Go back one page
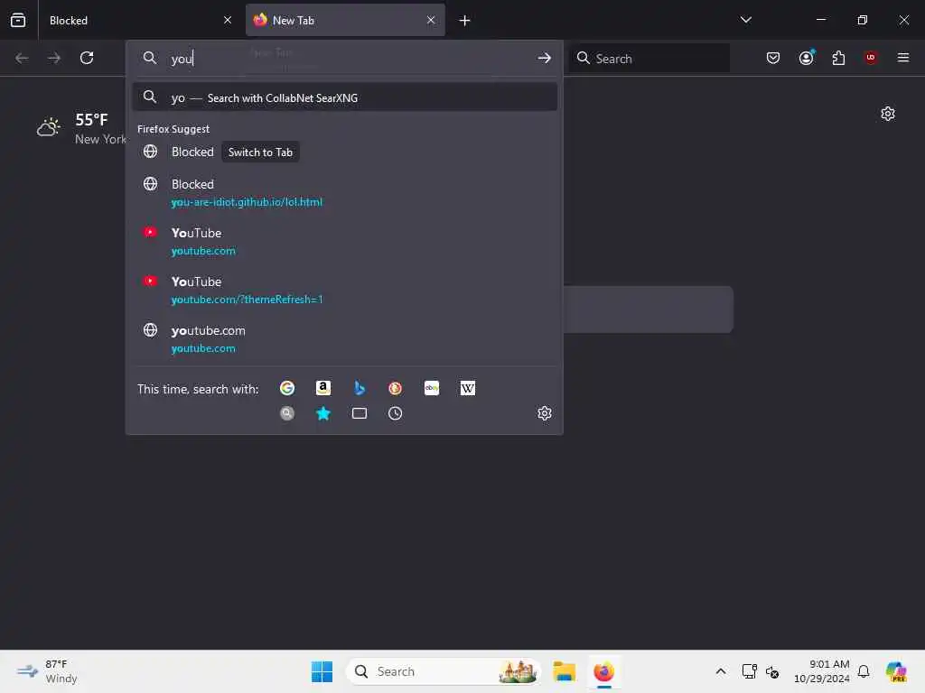 click(22, 58)
